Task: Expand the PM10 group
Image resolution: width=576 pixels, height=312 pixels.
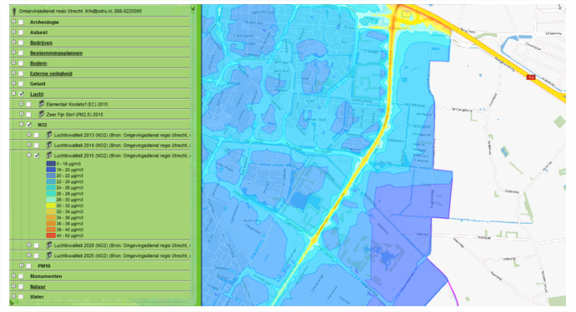Action: point(22,265)
